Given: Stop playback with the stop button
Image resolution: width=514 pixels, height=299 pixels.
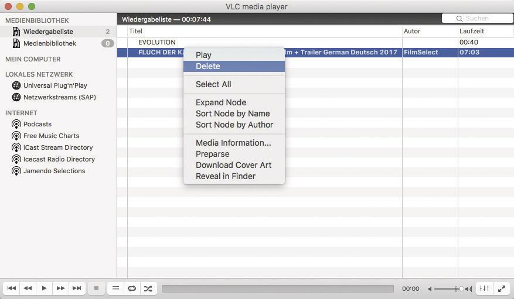Looking at the screenshot, I should (x=96, y=288).
